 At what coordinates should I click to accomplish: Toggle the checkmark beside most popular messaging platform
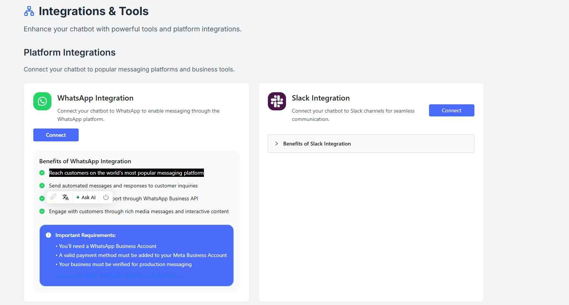coord(42,173)
